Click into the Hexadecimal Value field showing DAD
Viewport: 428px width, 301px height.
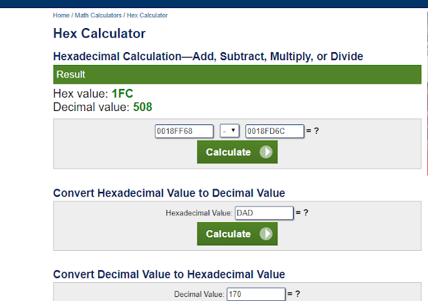[264, 213]
